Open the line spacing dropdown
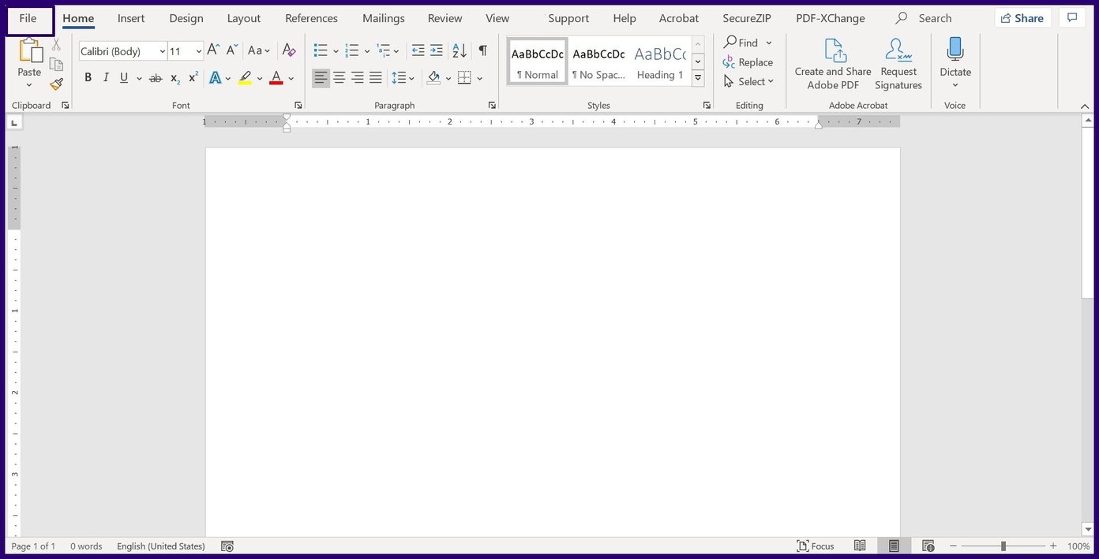This screenshot has width=1099, height=559. (x=411, y=77)
